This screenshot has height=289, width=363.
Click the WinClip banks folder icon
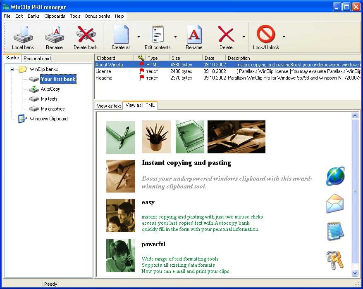coord(23,69)
